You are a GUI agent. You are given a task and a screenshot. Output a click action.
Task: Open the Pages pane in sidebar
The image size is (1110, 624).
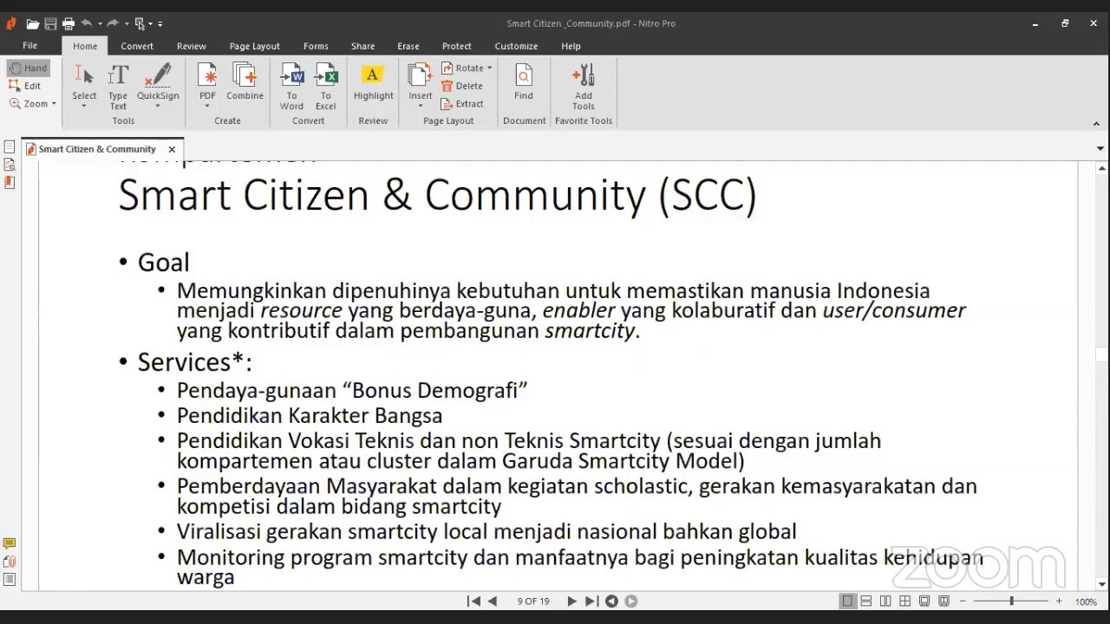coord(10,147)
